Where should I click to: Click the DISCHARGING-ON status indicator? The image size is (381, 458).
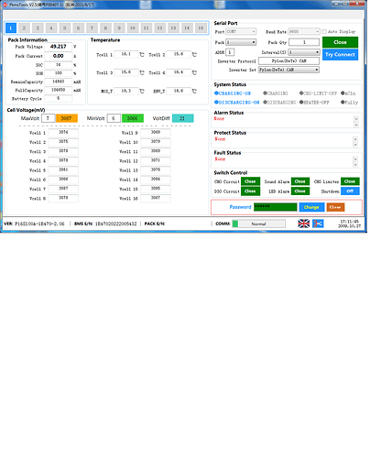pyautogui.click(x=237, y=103)
